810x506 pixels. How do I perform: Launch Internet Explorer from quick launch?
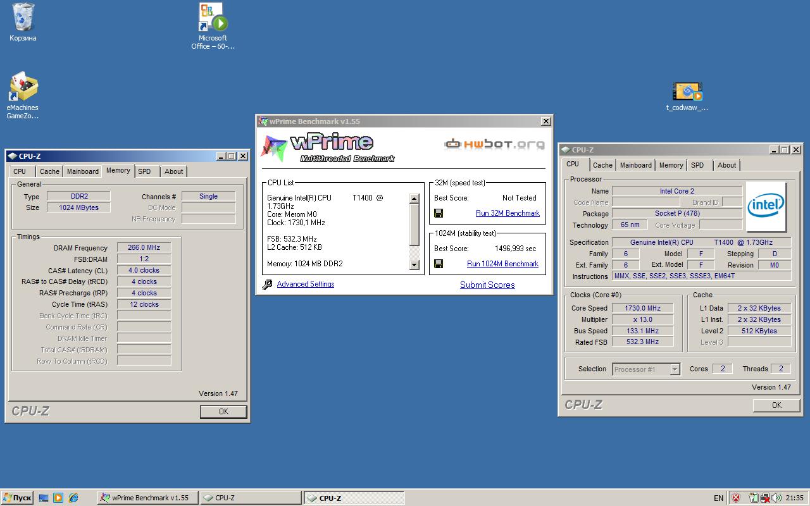click(x=73, y=498)
